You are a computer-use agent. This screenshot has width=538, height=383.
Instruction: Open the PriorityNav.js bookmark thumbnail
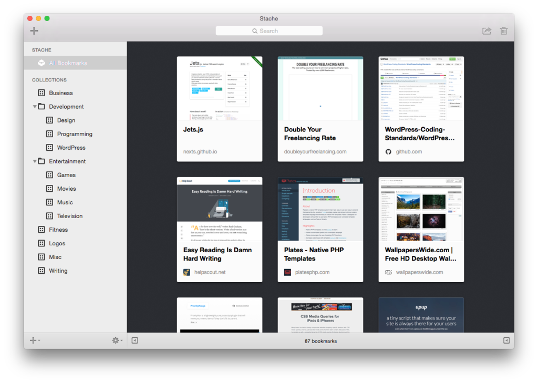(x=220, y=315)
